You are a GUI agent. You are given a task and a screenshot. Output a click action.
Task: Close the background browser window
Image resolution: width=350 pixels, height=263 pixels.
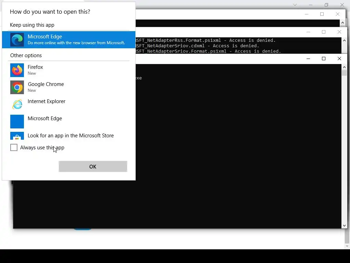[342, 5]
